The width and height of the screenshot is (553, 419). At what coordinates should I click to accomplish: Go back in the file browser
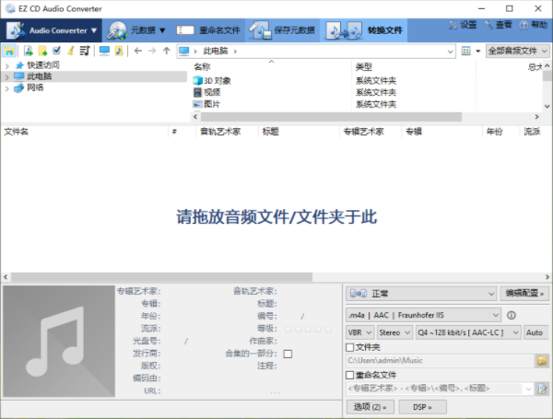(x=138, y=51)
